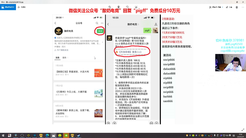Click the search icon on the 公众号 page
The width and height of the screenshot is (246, 138).
[x=97, y=23]
